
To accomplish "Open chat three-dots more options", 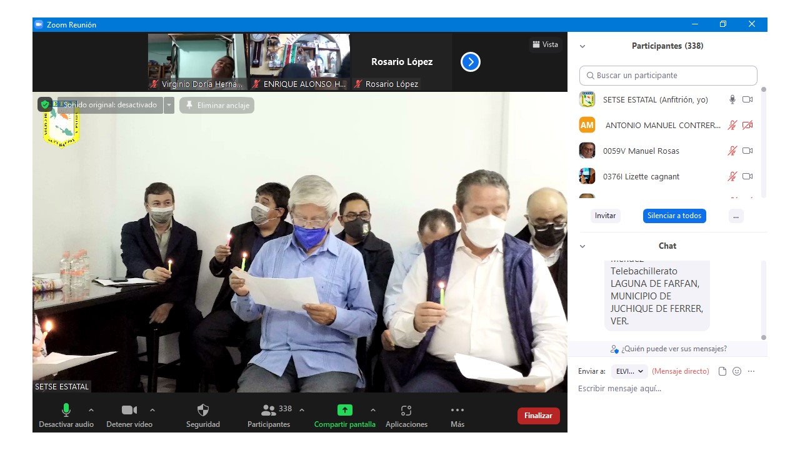I will [x=751, y=371].
